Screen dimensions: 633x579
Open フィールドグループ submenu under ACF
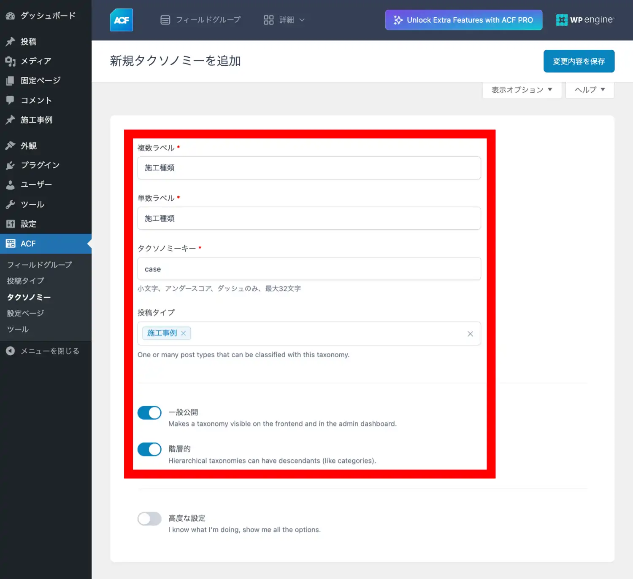click(x=40, y=265)
